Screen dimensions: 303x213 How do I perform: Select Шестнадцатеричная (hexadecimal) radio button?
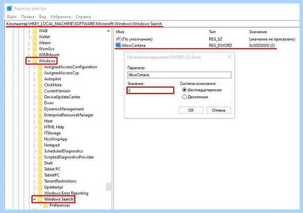pyautogui.click(x=184, y=90)
